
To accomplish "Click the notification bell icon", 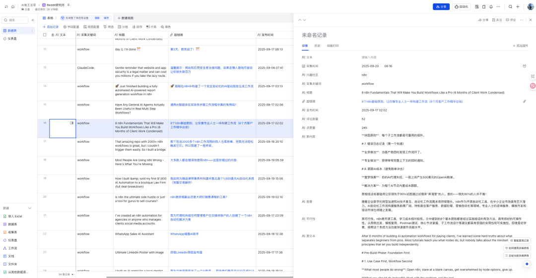I will pyautogui.click(x=491, y=7).
